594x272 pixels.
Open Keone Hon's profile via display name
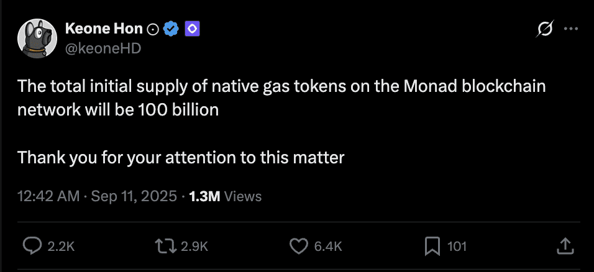[x=104, y=29]
